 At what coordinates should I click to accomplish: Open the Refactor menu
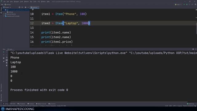(x=26, y=2)
